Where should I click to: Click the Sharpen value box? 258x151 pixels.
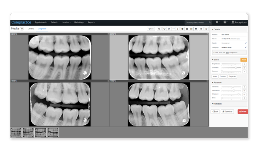tap(245, 95)
